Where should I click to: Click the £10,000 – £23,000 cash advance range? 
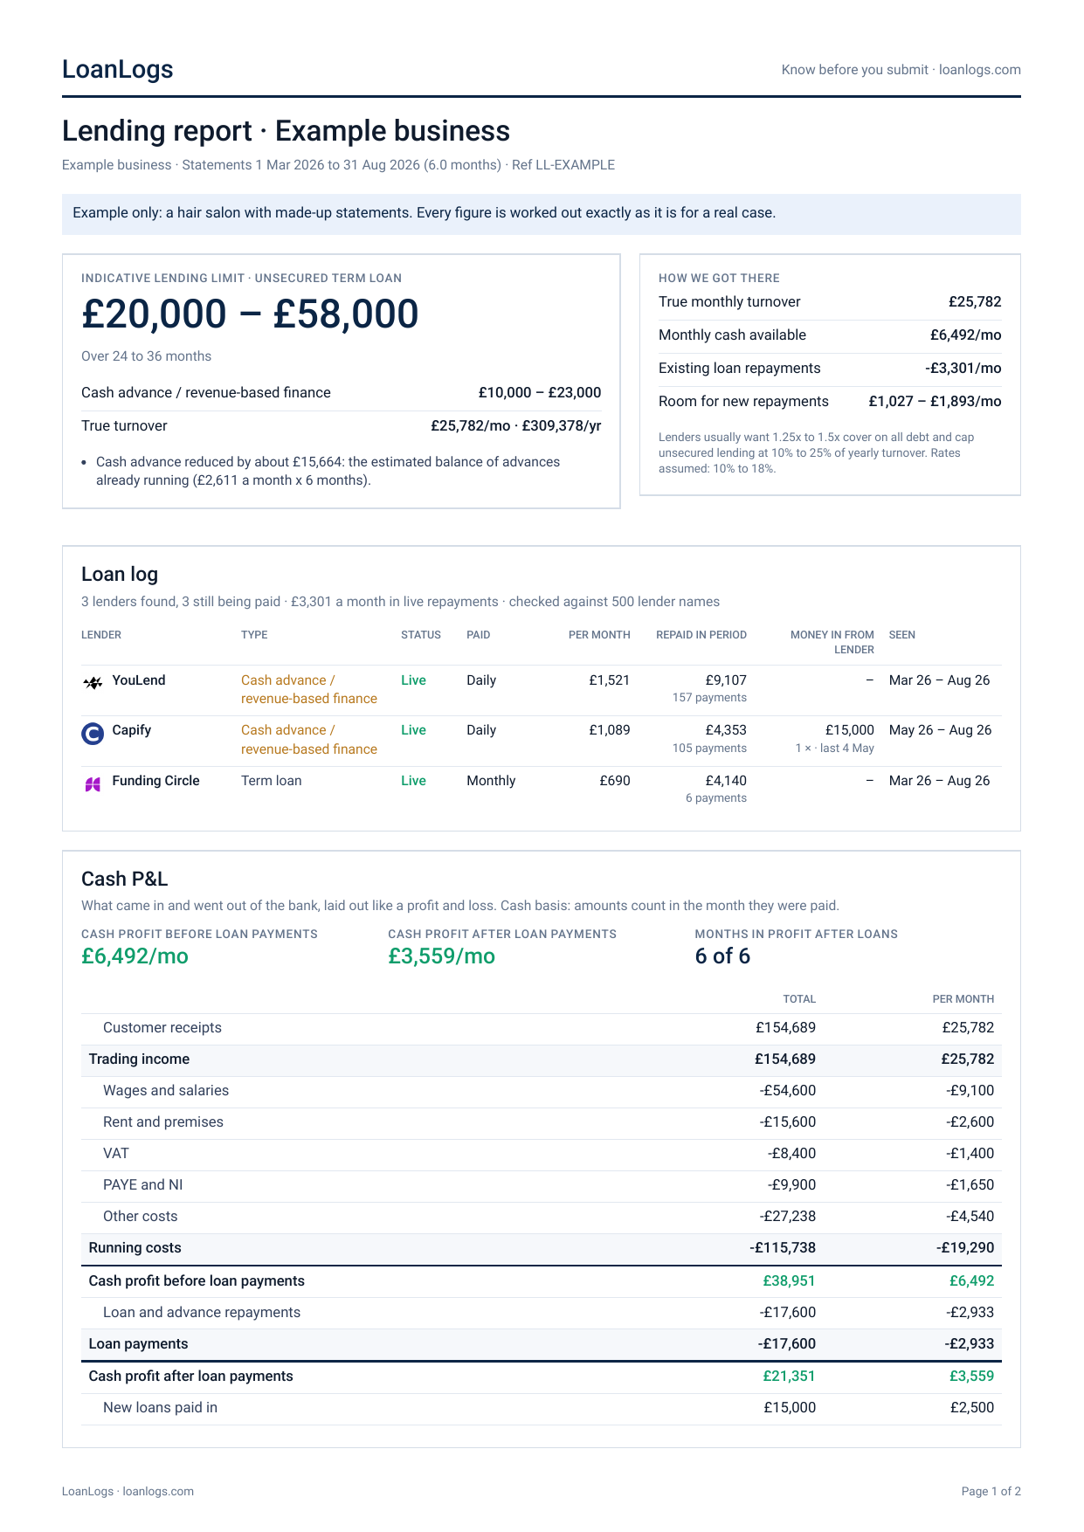[540, 392]
